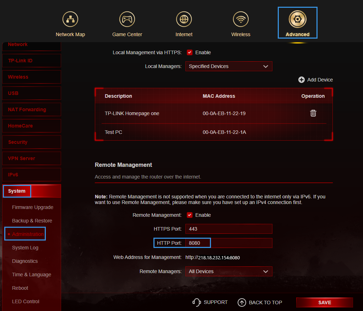Select Administration in System submenu
Image resolution: width=363 pixels, height=311 pixels.
click(28, 234)
